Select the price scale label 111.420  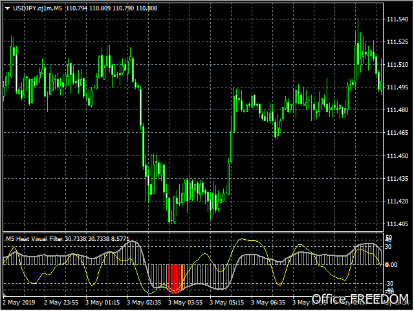(397, 202)
